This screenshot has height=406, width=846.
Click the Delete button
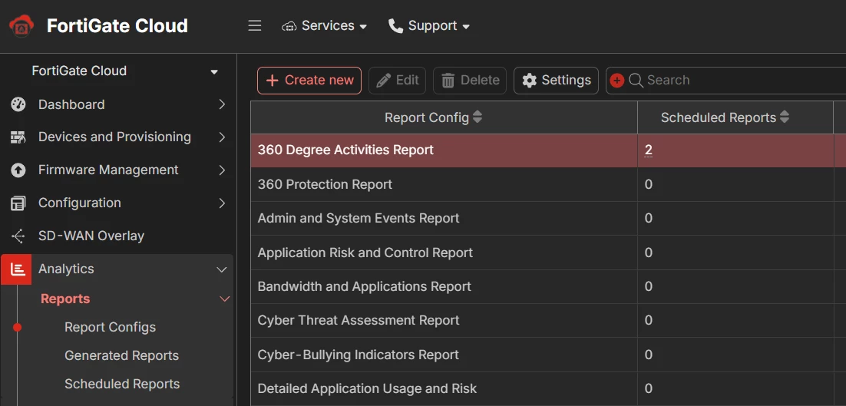470,81
